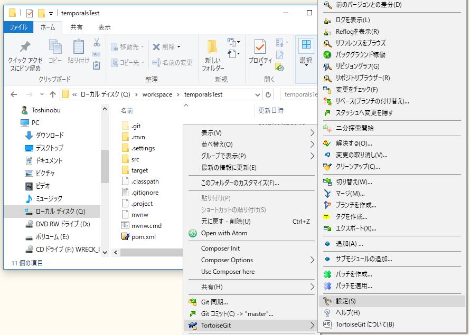Click ログを表示(L) icon entry
This screenshot has width=470, height=335.
point(327,20)
